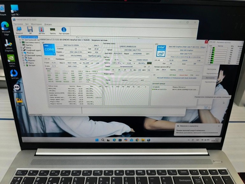
Task: Open the Довідка menu
Action: pos(48,24)
